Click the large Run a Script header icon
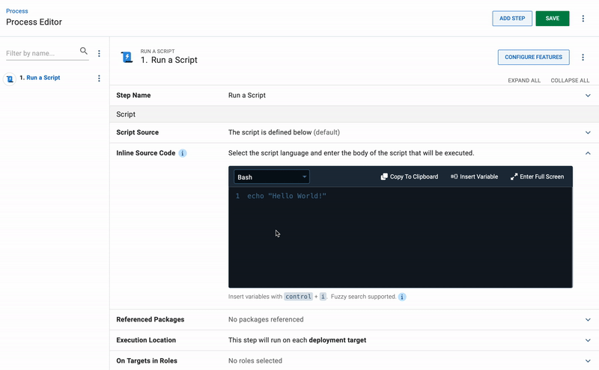This screenshot has height=370, width=599. (127, 58)
